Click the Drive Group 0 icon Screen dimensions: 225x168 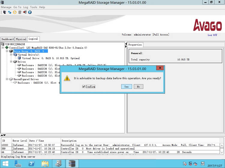pos(11,51)
